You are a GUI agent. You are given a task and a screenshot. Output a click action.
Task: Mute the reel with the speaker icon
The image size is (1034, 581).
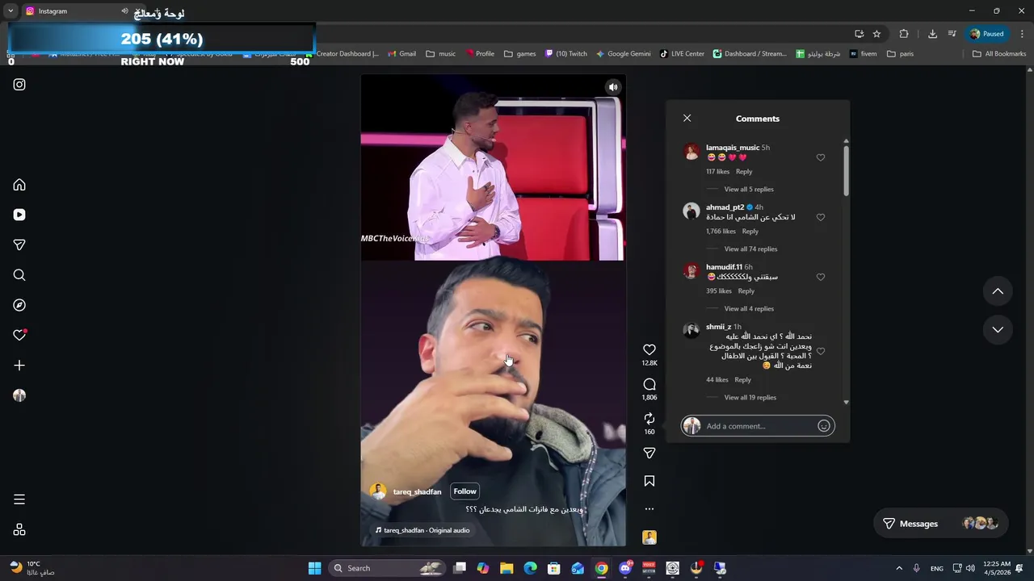pos(613,87)
